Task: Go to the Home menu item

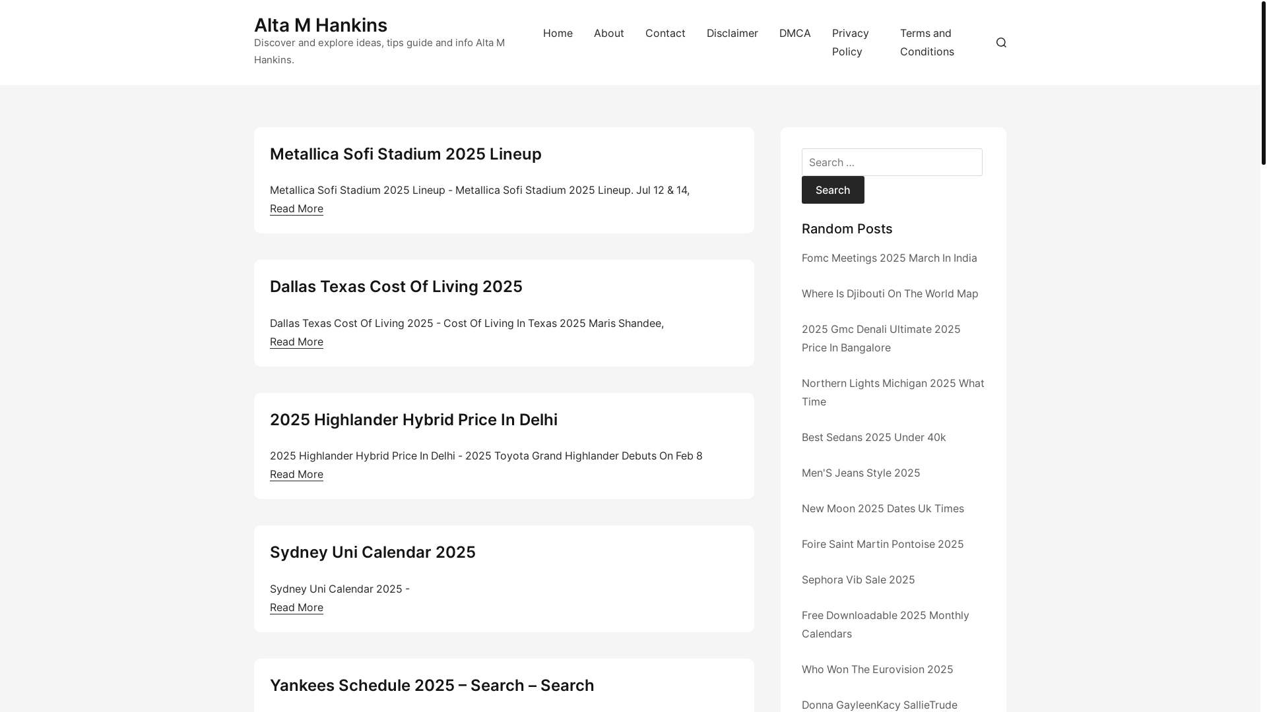Action: (x=558, y=33)
